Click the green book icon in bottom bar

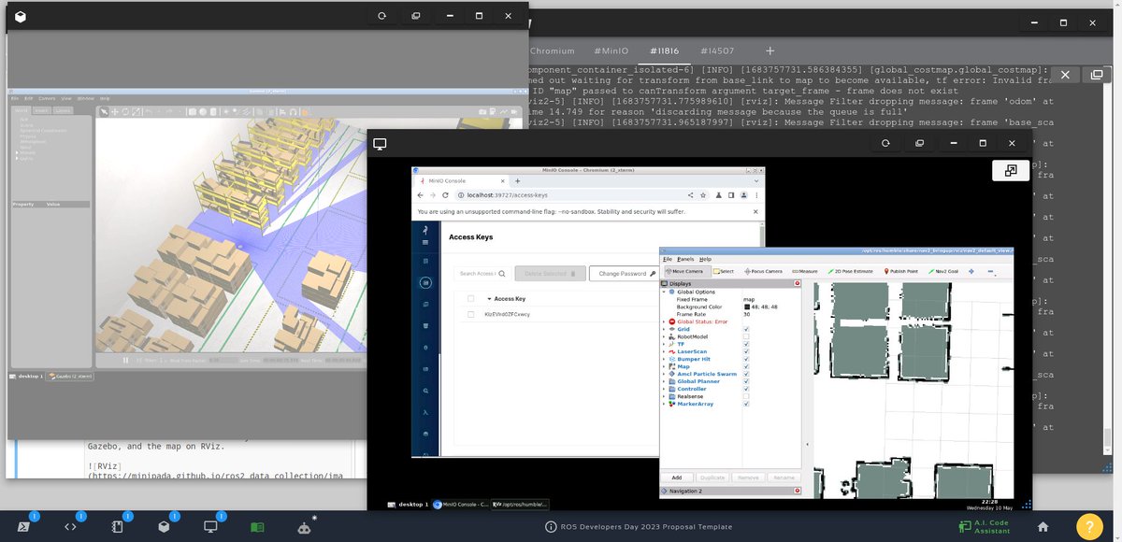pos(257,527)
